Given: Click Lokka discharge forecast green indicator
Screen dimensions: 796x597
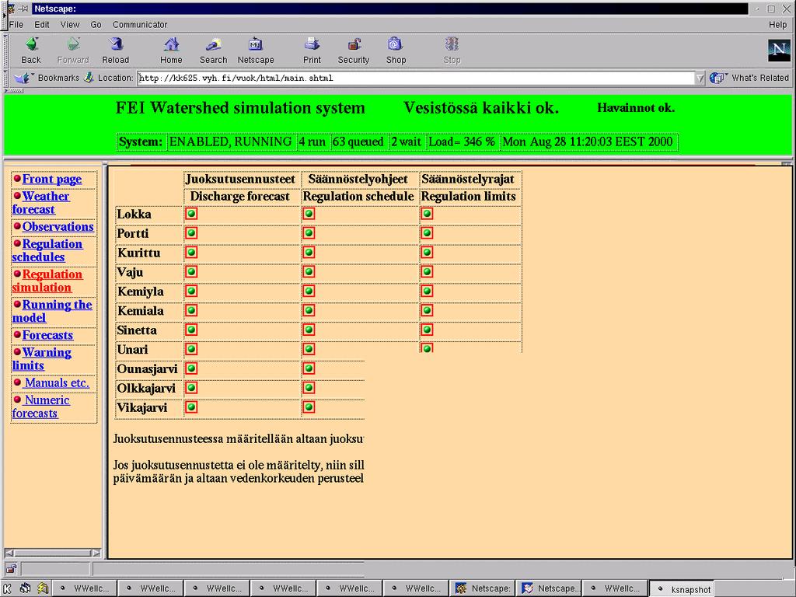Looking at the screenshot, I should 191,214.
